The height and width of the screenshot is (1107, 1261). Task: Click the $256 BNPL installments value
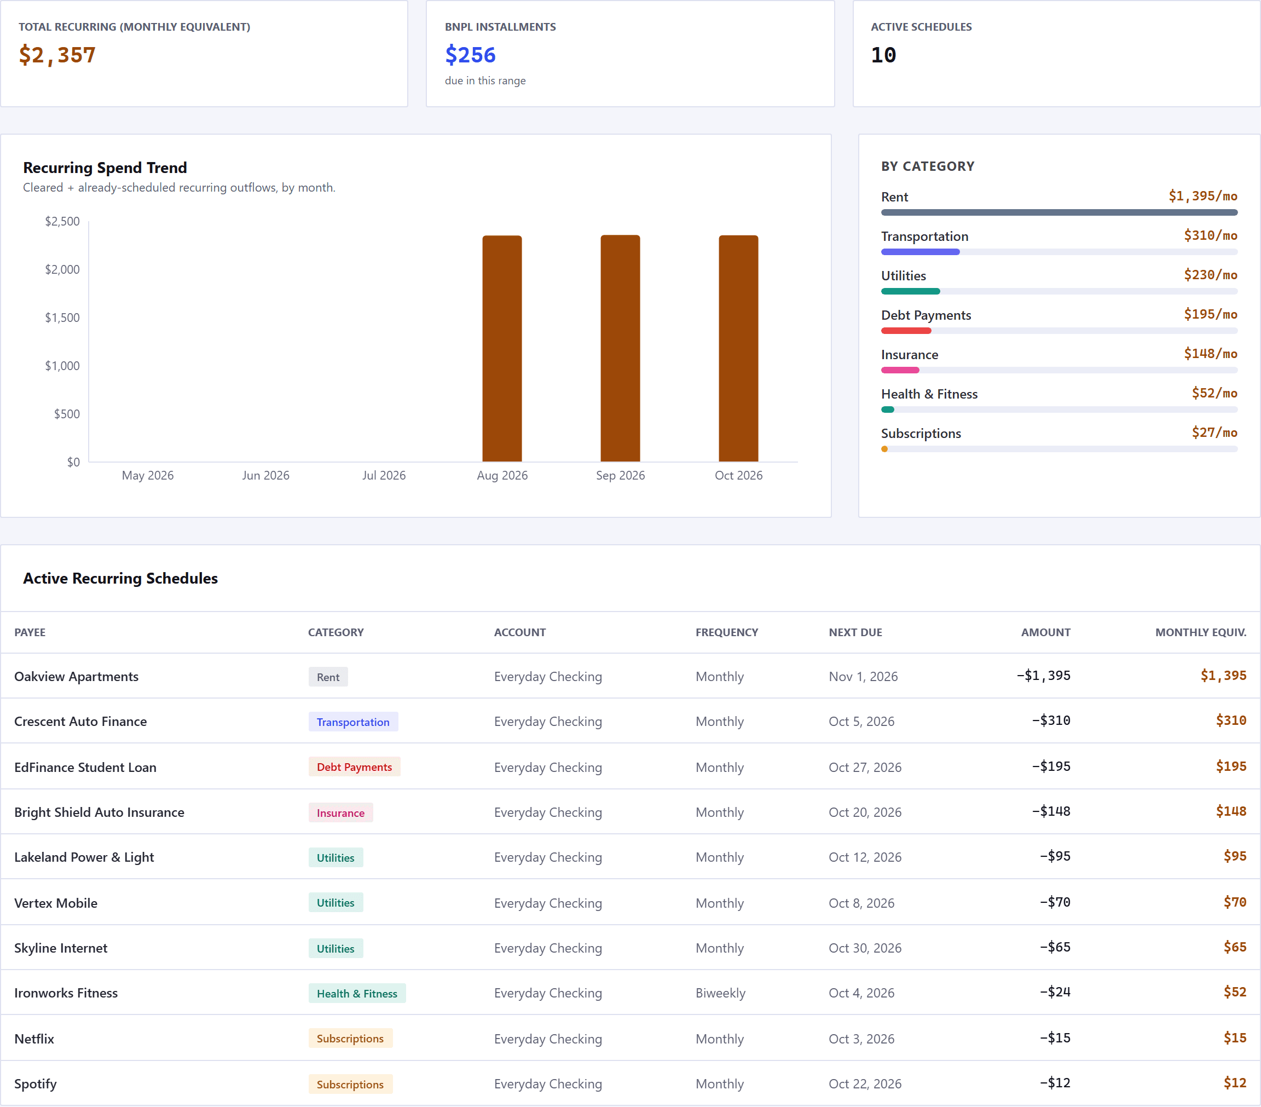471,55
